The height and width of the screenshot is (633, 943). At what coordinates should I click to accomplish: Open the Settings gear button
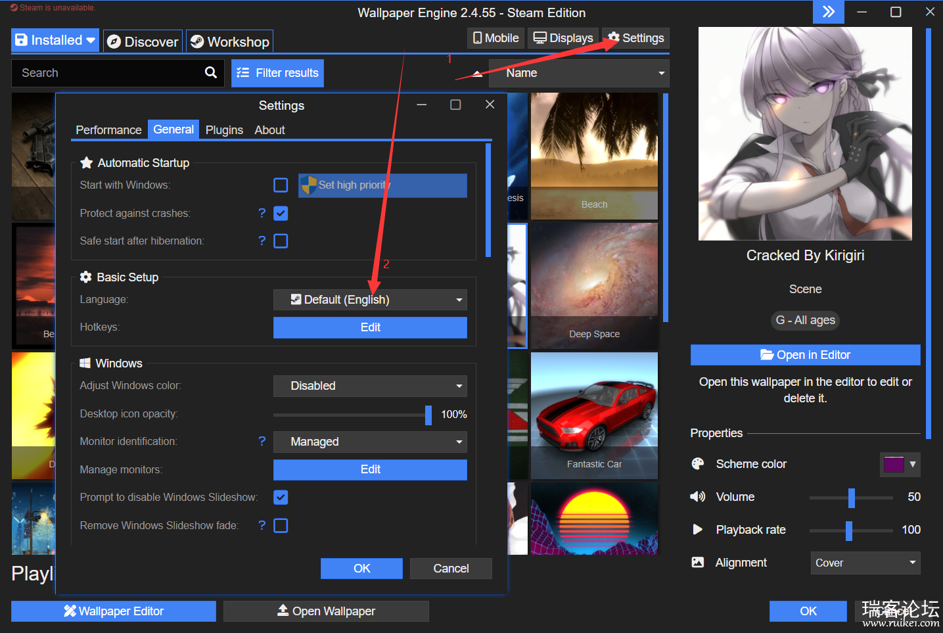coord(635,38)
